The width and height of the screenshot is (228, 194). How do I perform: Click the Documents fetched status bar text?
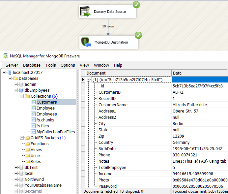[x=113, y=191]
